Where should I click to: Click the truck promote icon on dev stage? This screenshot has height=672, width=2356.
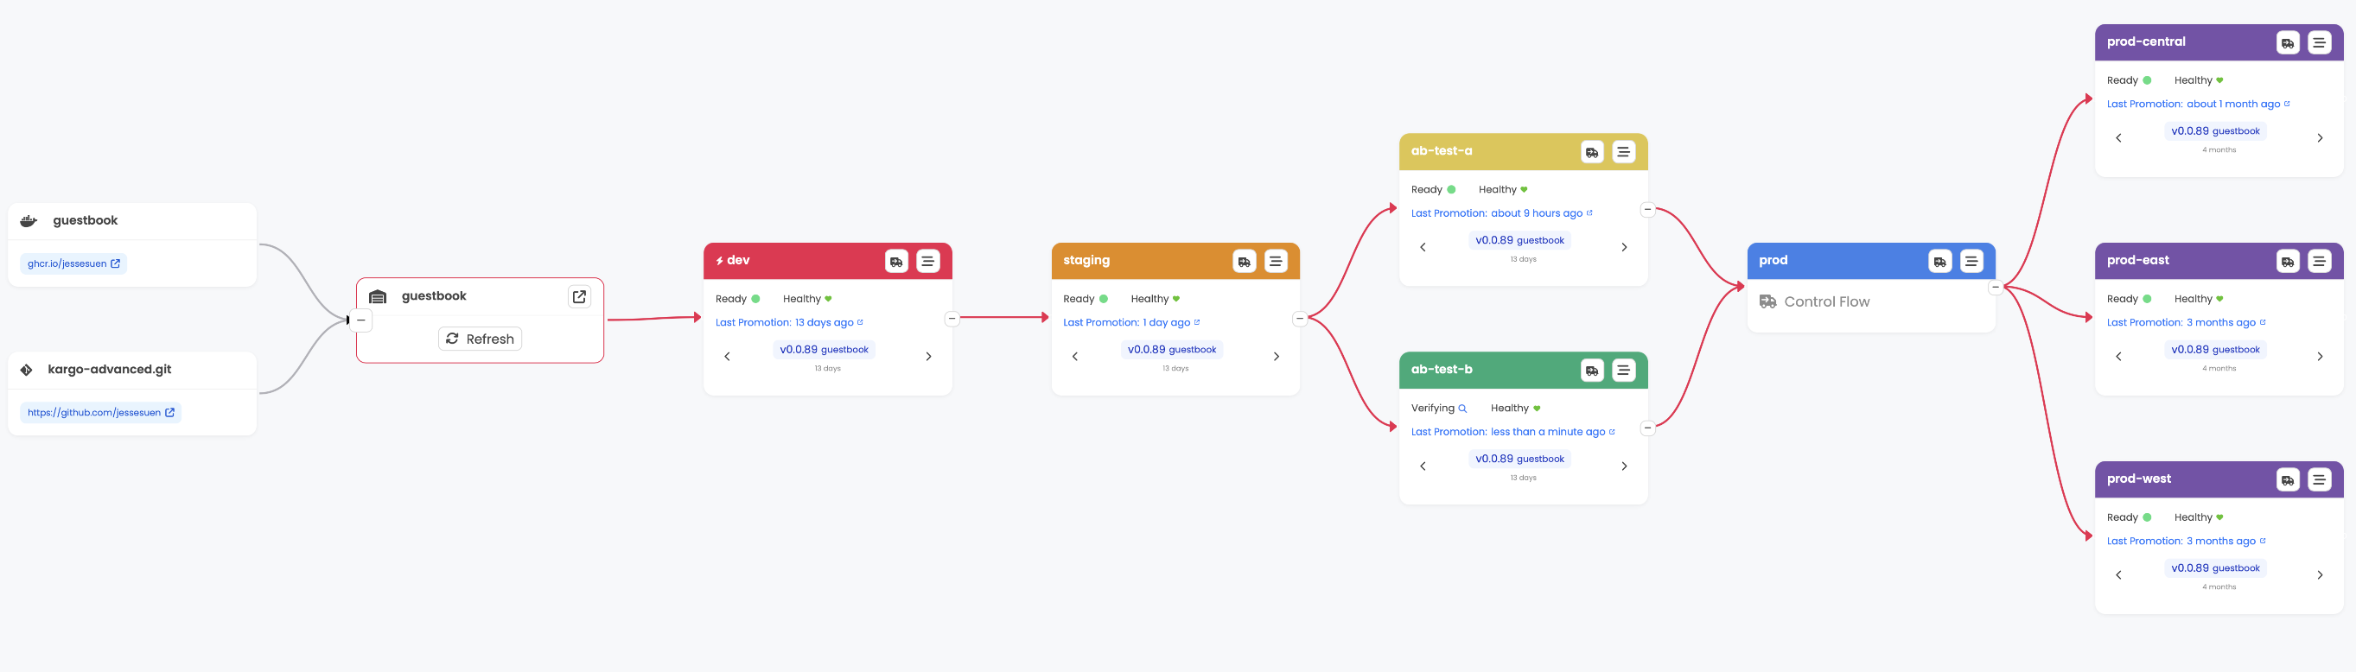(x=895, y=262)
